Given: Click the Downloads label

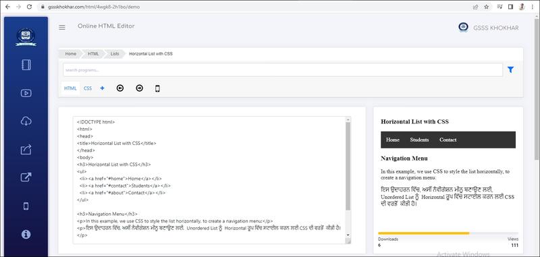Looking at the screenshot, I should click(387, 239).
